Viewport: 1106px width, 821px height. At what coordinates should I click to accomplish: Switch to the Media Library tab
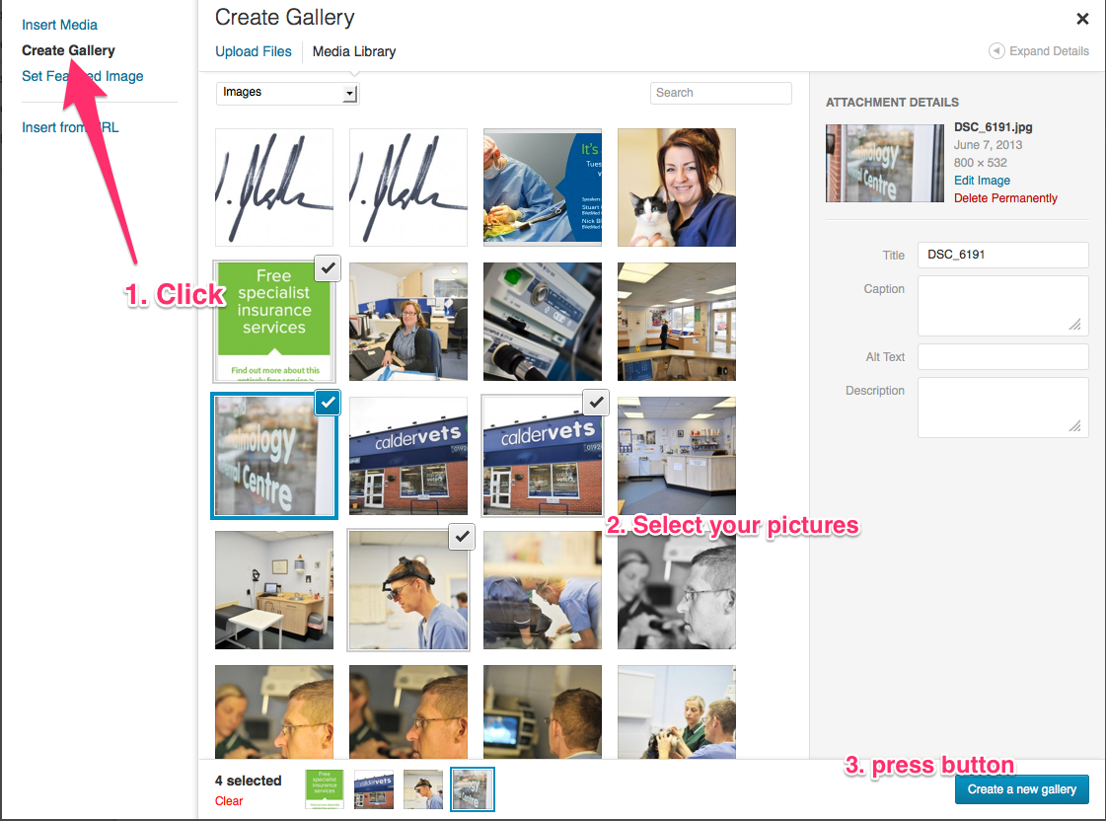pos(354,51)
